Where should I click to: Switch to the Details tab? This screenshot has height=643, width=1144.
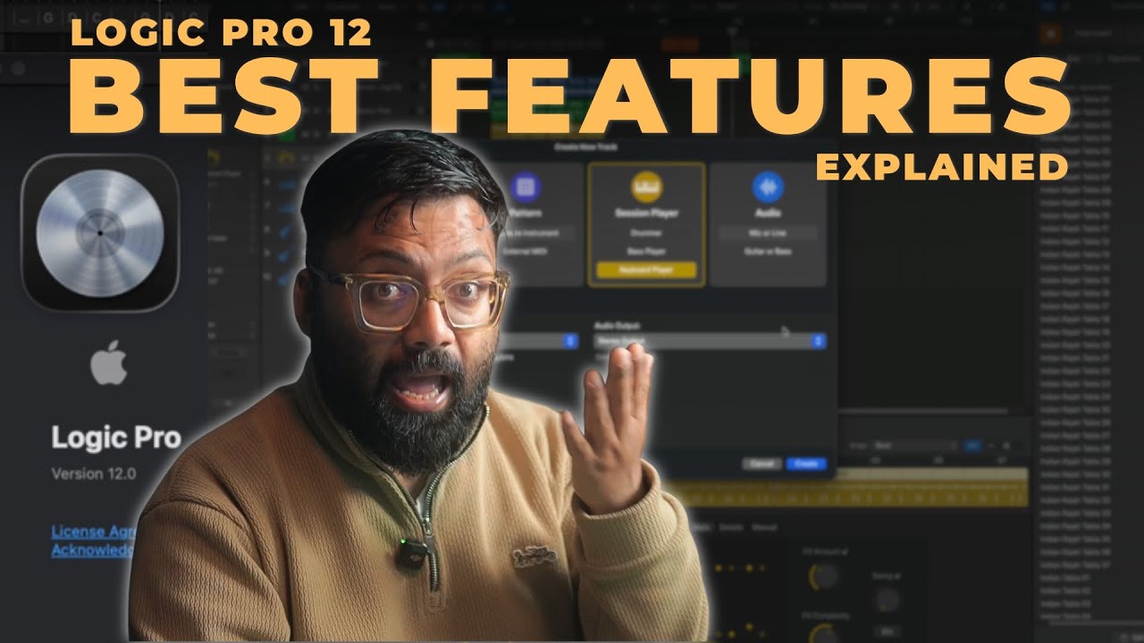pyautogui.click(x=731, y=528)
